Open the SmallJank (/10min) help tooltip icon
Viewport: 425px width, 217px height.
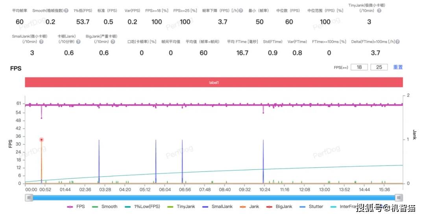click(41, 42)
